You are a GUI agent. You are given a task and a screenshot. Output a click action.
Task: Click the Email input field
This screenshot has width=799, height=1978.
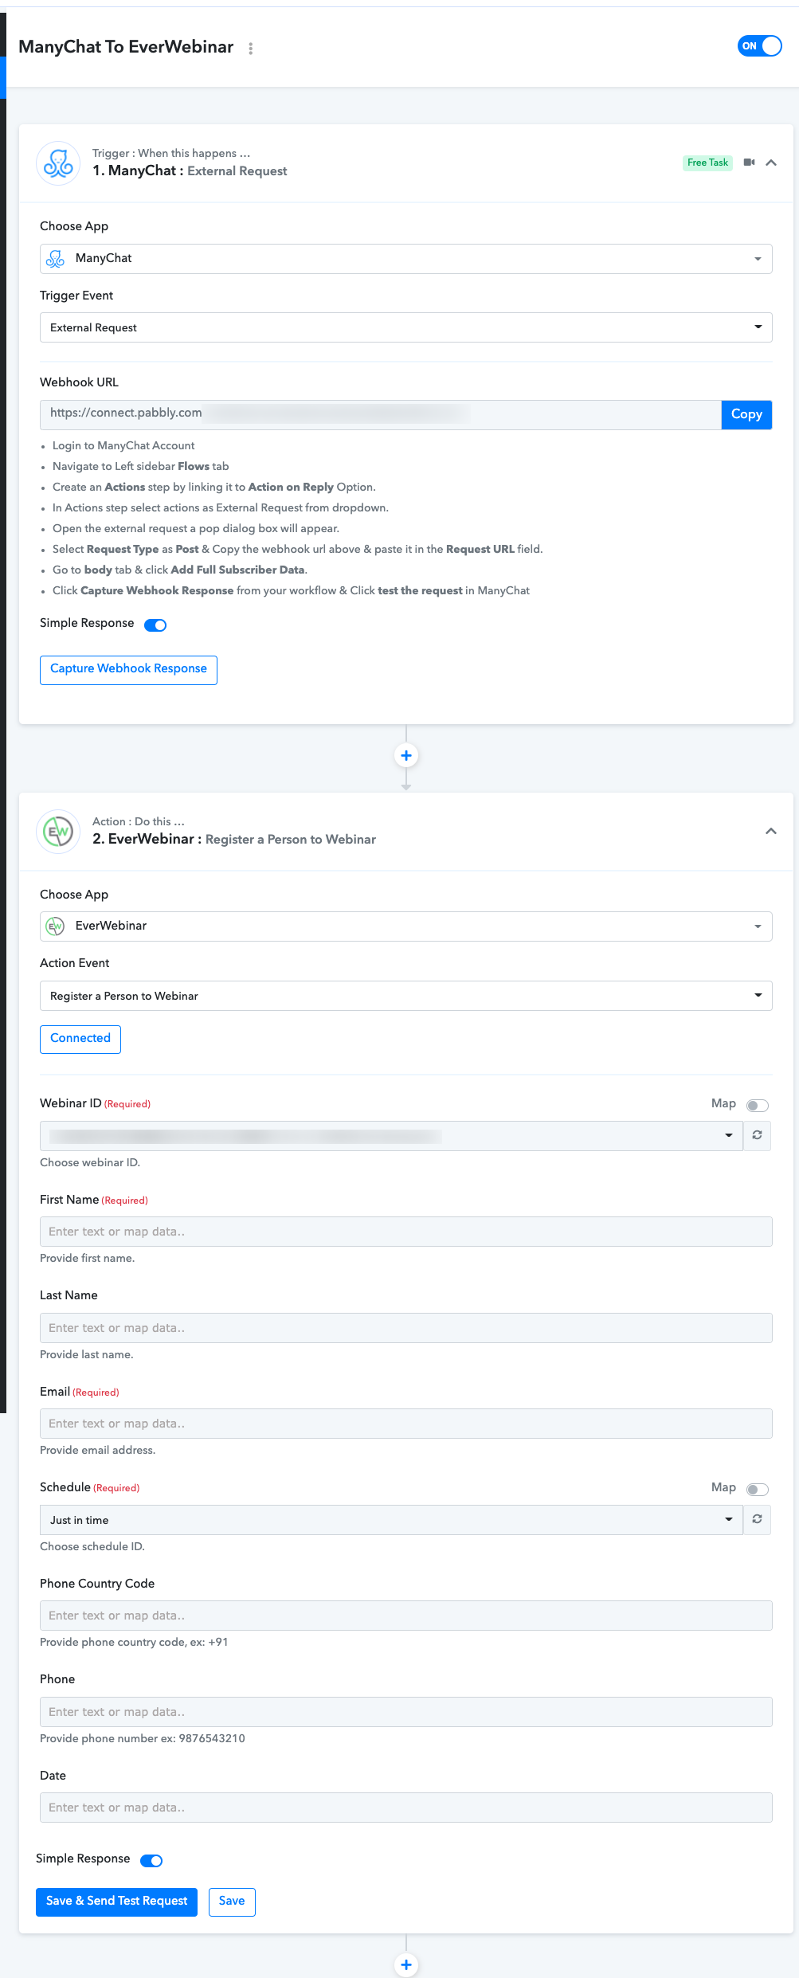[406, 1424]
